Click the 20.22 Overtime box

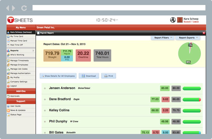(83, 55)
